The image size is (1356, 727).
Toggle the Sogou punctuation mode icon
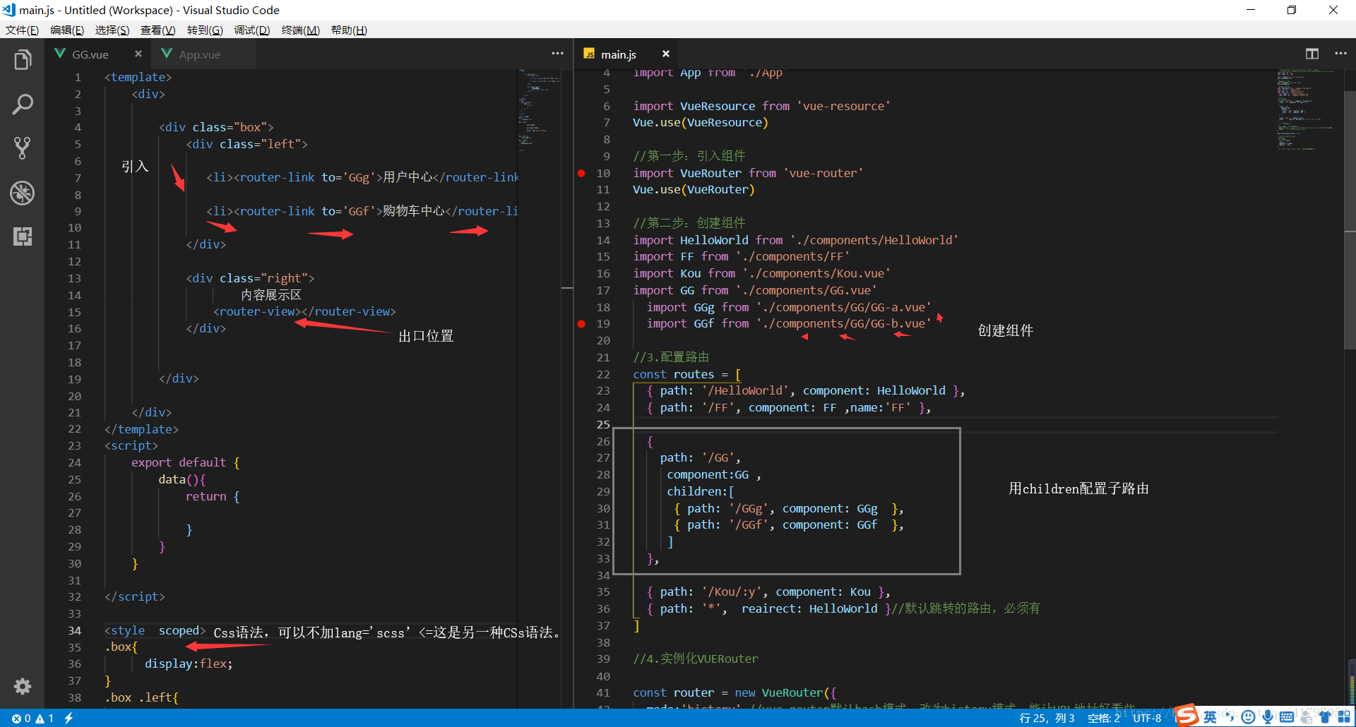point(1230,718)
